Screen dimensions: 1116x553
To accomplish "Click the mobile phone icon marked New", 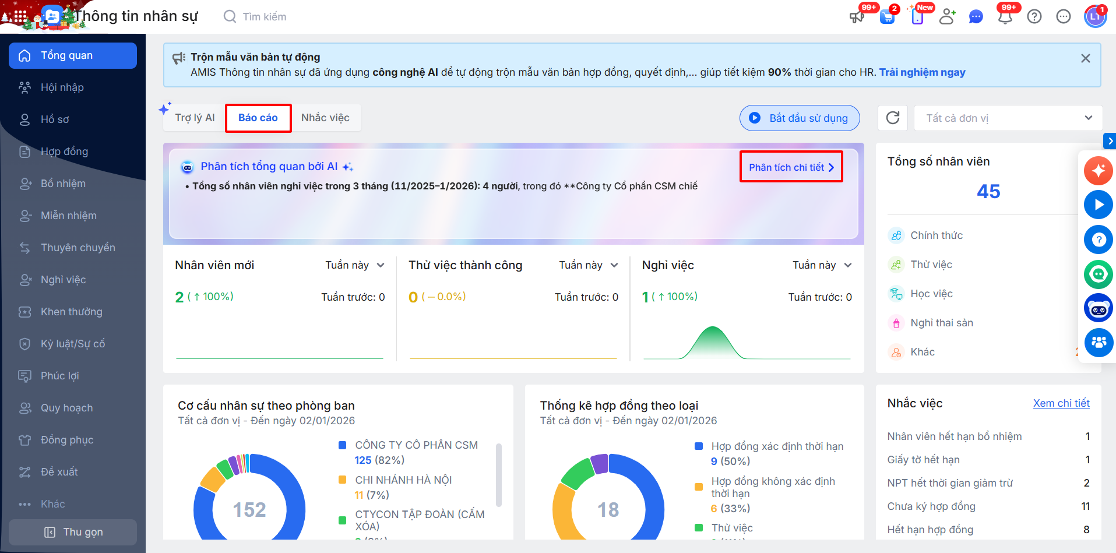I will [x=917, y=17].
